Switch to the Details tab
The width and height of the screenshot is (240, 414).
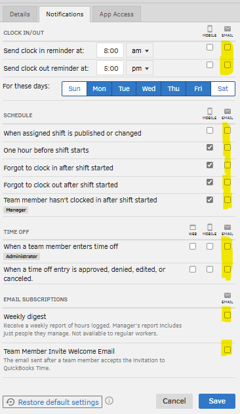(20, 14)
